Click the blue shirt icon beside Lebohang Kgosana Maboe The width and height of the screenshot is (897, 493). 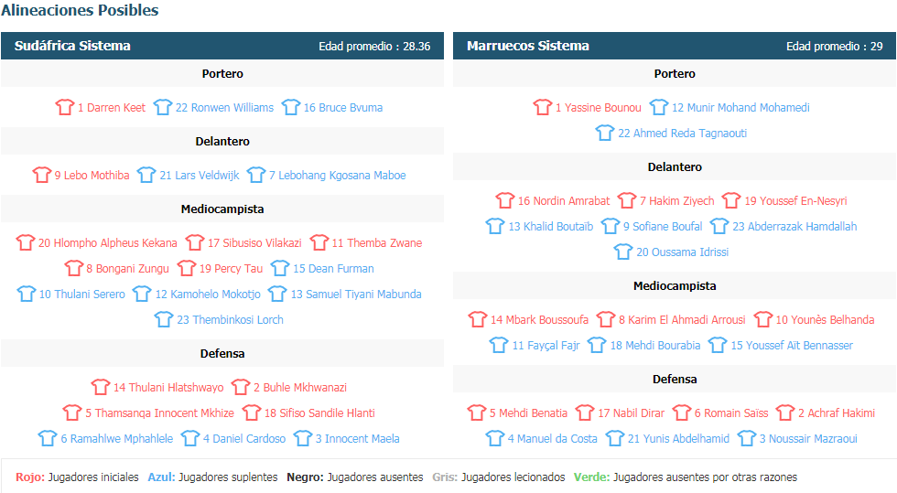click(x=255, y=175)
